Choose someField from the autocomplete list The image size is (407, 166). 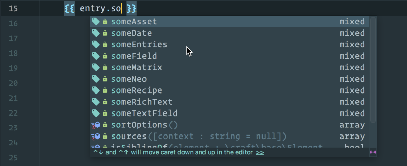(x=230, y=56)
